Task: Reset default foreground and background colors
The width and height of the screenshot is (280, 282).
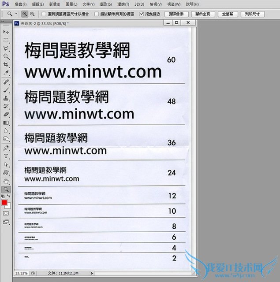Action: (x=3, y=196)
